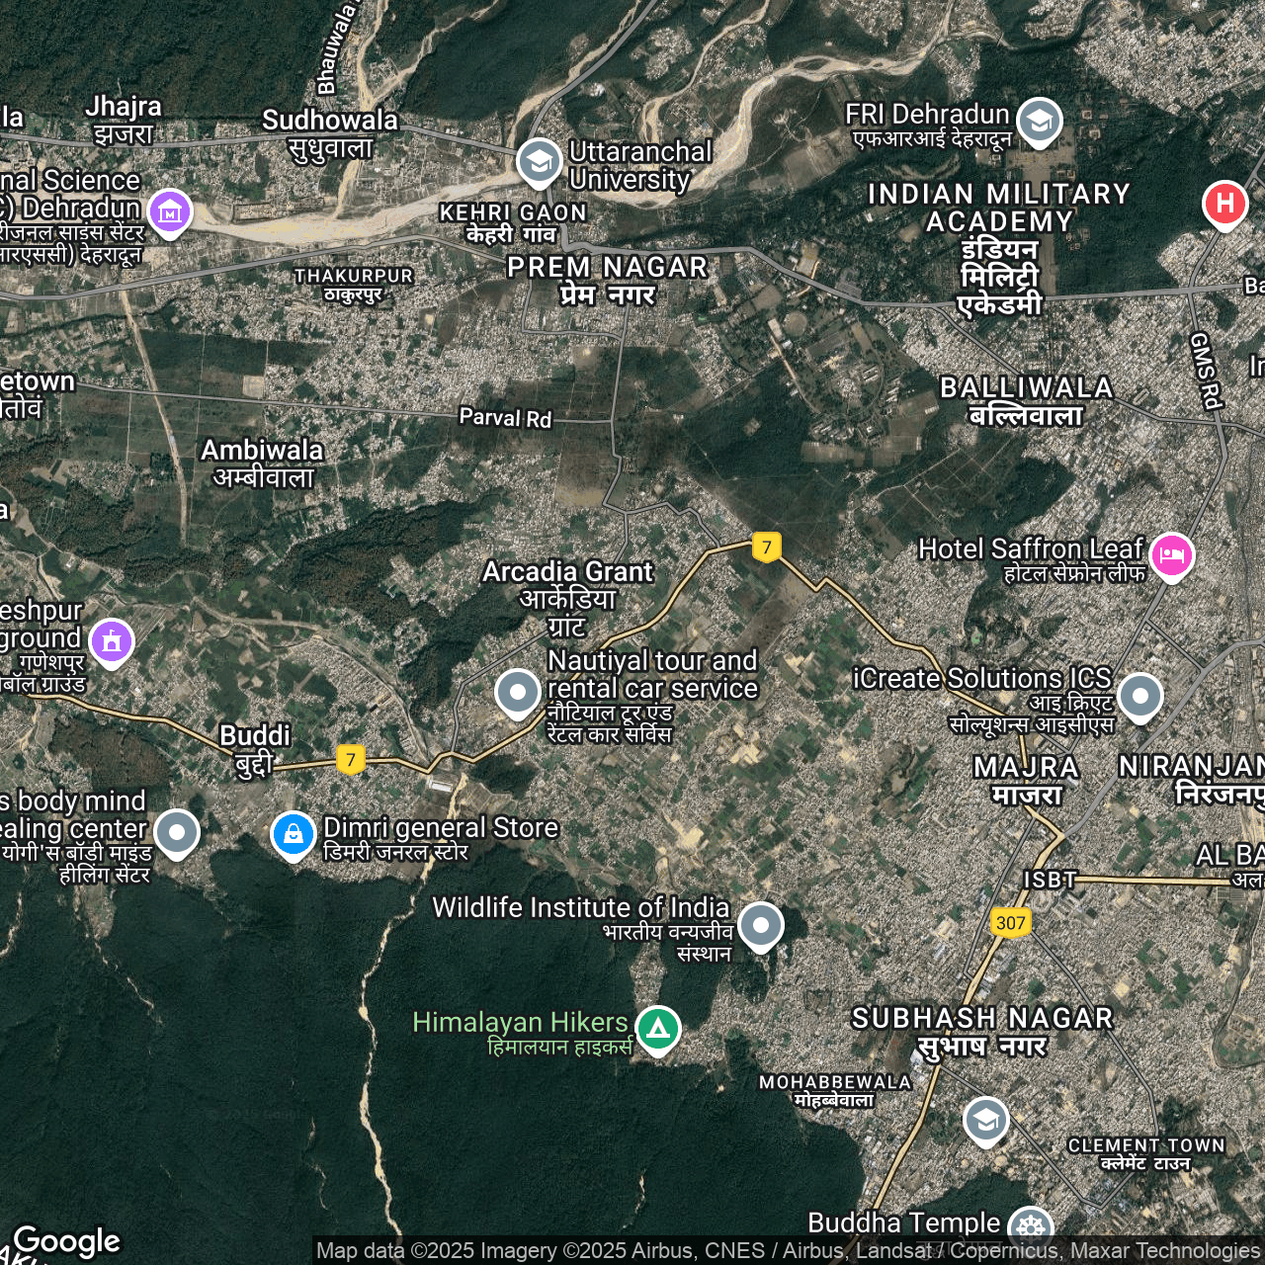Image resolution: width=1265 pixels, height=1265 pixels.
Task: Click the Wildlife Institute of India pin
Action: coord(761,925)
